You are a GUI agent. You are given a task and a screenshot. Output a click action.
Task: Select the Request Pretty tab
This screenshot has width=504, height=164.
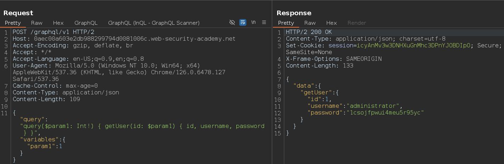click(x=13, y=23)
